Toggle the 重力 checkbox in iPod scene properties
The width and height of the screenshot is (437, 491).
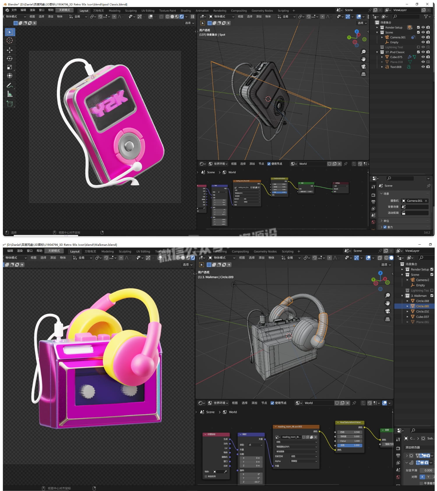click(x=385, y=227)
